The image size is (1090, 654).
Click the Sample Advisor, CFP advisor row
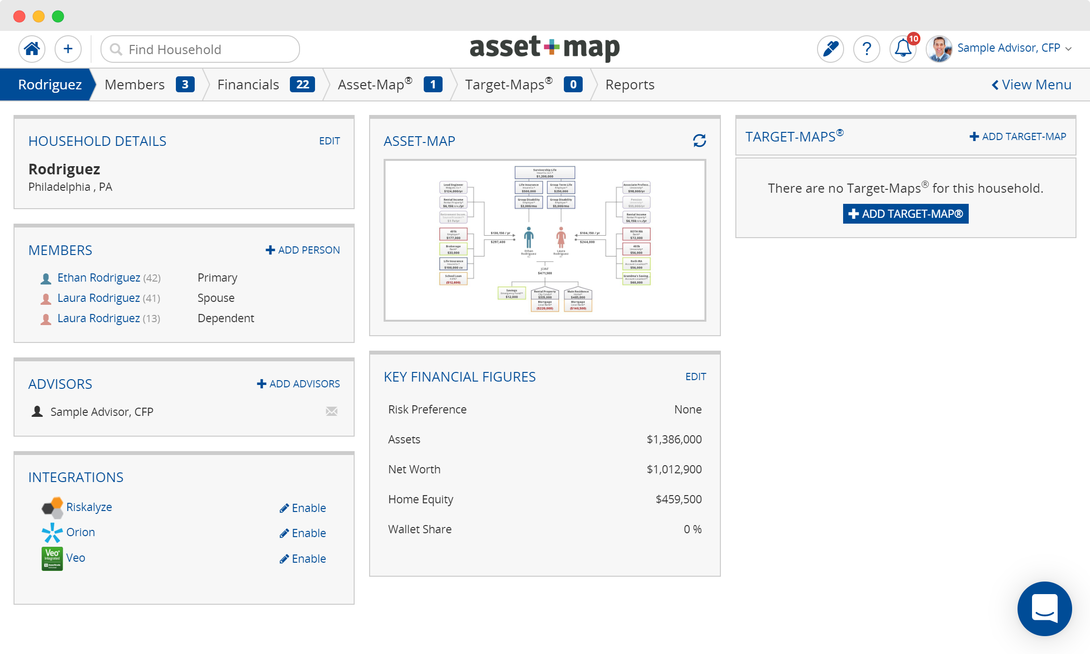[184, 412]
